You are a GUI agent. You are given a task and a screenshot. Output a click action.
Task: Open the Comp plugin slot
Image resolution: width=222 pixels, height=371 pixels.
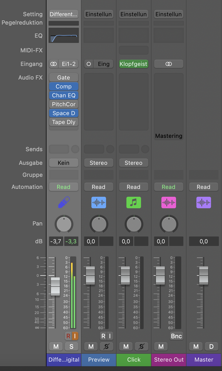coord(63,87)
